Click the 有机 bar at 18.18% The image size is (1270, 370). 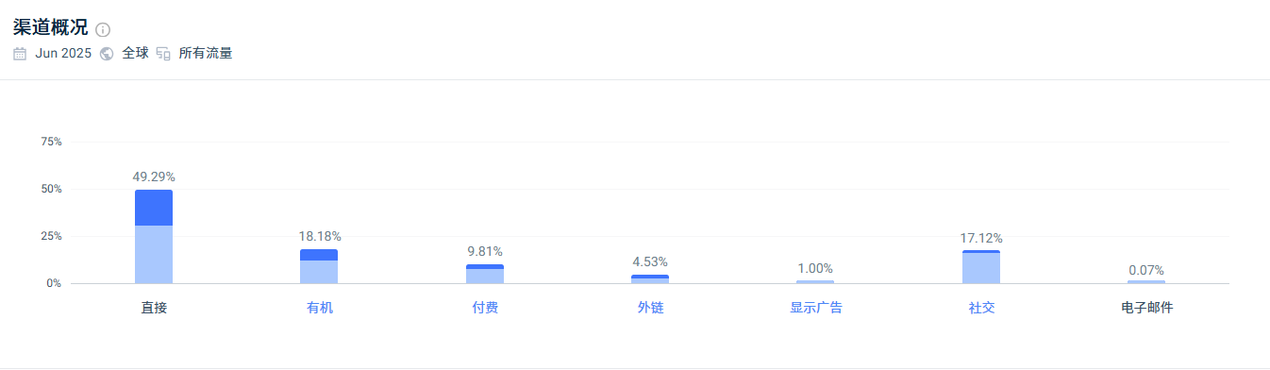click(x=319, y=266)
